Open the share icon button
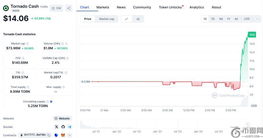Viewport: 263px width, 138px height. pyautogui.click(x=69, y=8)
